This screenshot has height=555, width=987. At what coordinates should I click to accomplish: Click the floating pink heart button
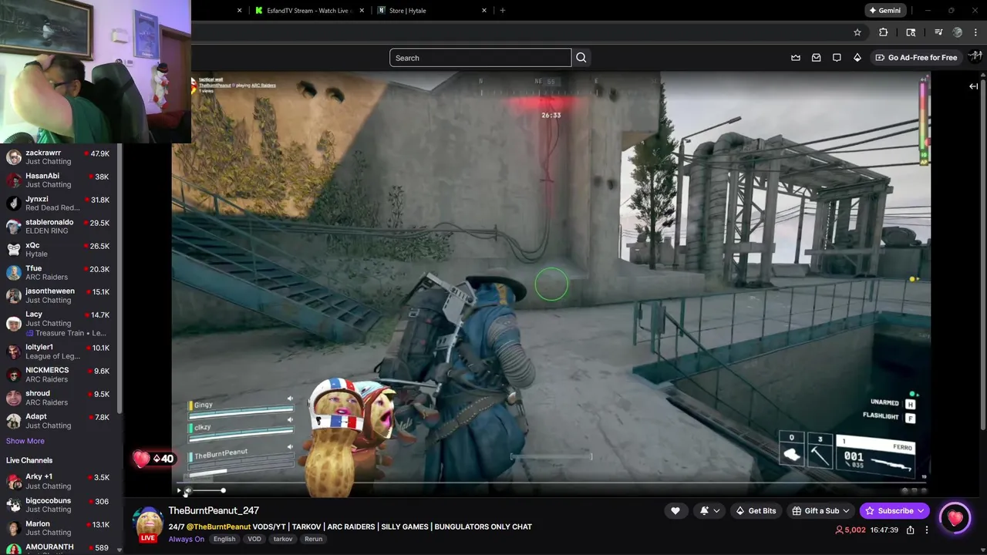955,518
